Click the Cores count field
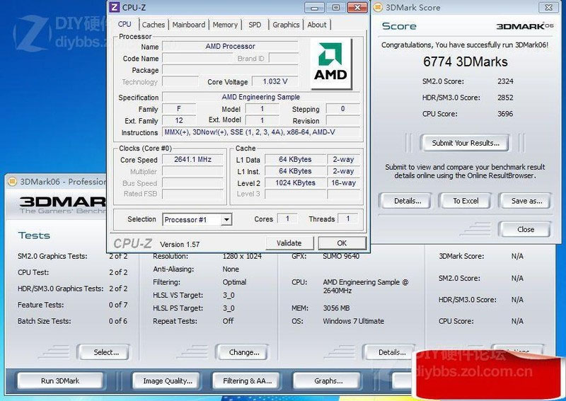Image resolution: width=566 pixels, height=401 pixels. pos(287,219)
